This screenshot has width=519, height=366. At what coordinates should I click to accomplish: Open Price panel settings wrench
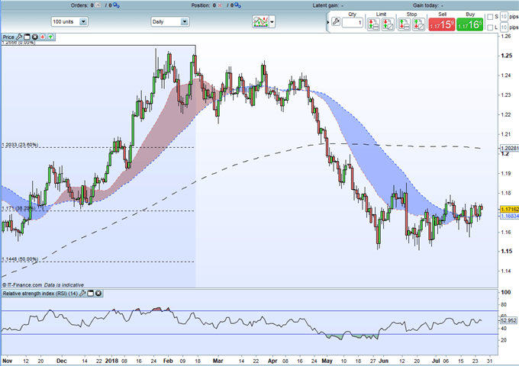click(19, 37)
